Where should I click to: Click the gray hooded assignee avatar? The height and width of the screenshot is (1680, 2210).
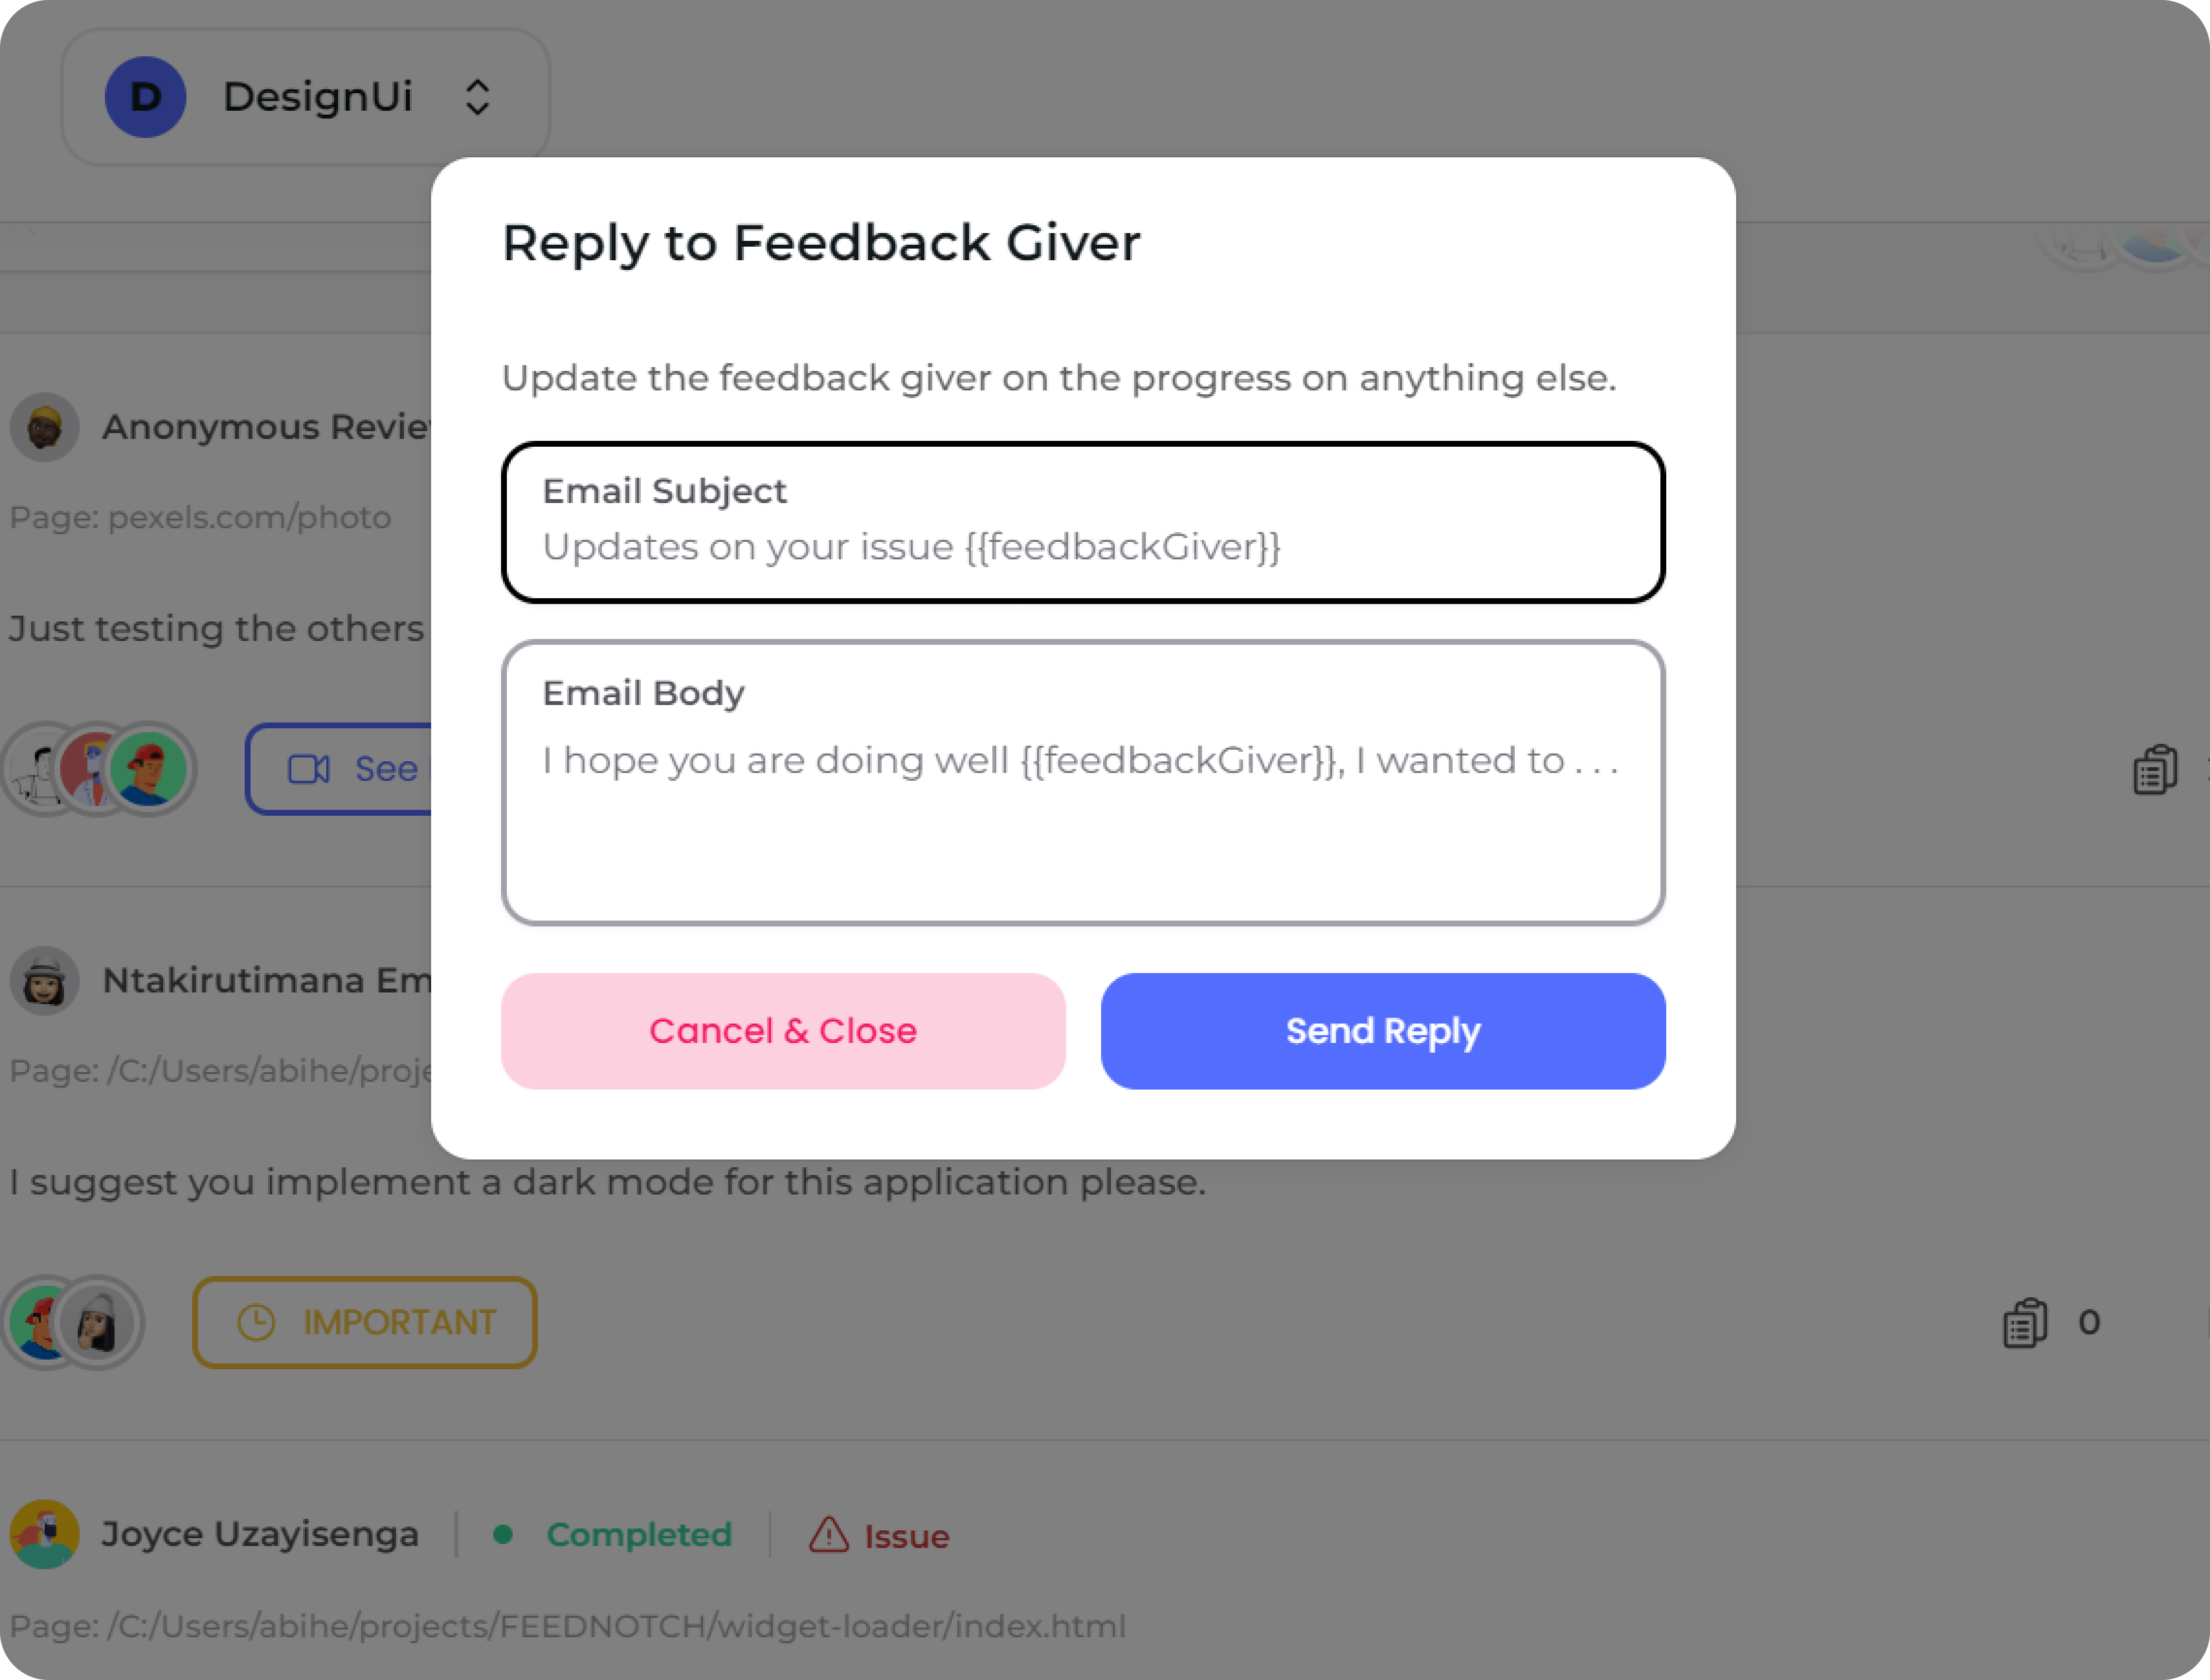click(98, 1323)
